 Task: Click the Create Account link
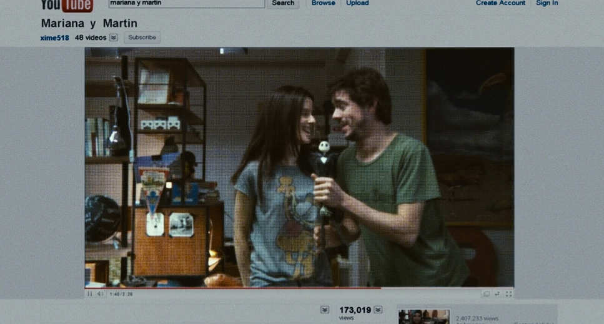(x=500, y=3)
